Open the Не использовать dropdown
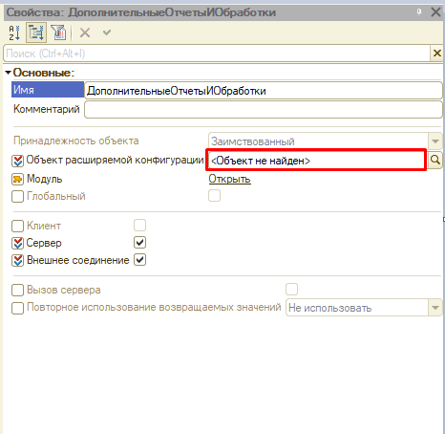Screen dimensions: 445x434 (x=435, y=308)
